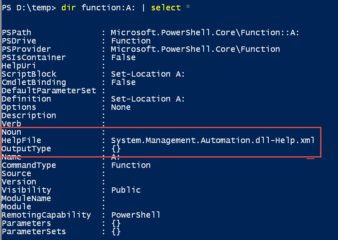Click the PSIsContainer value False
Viewport: 338px width, 240px height.
coord(123,58)
